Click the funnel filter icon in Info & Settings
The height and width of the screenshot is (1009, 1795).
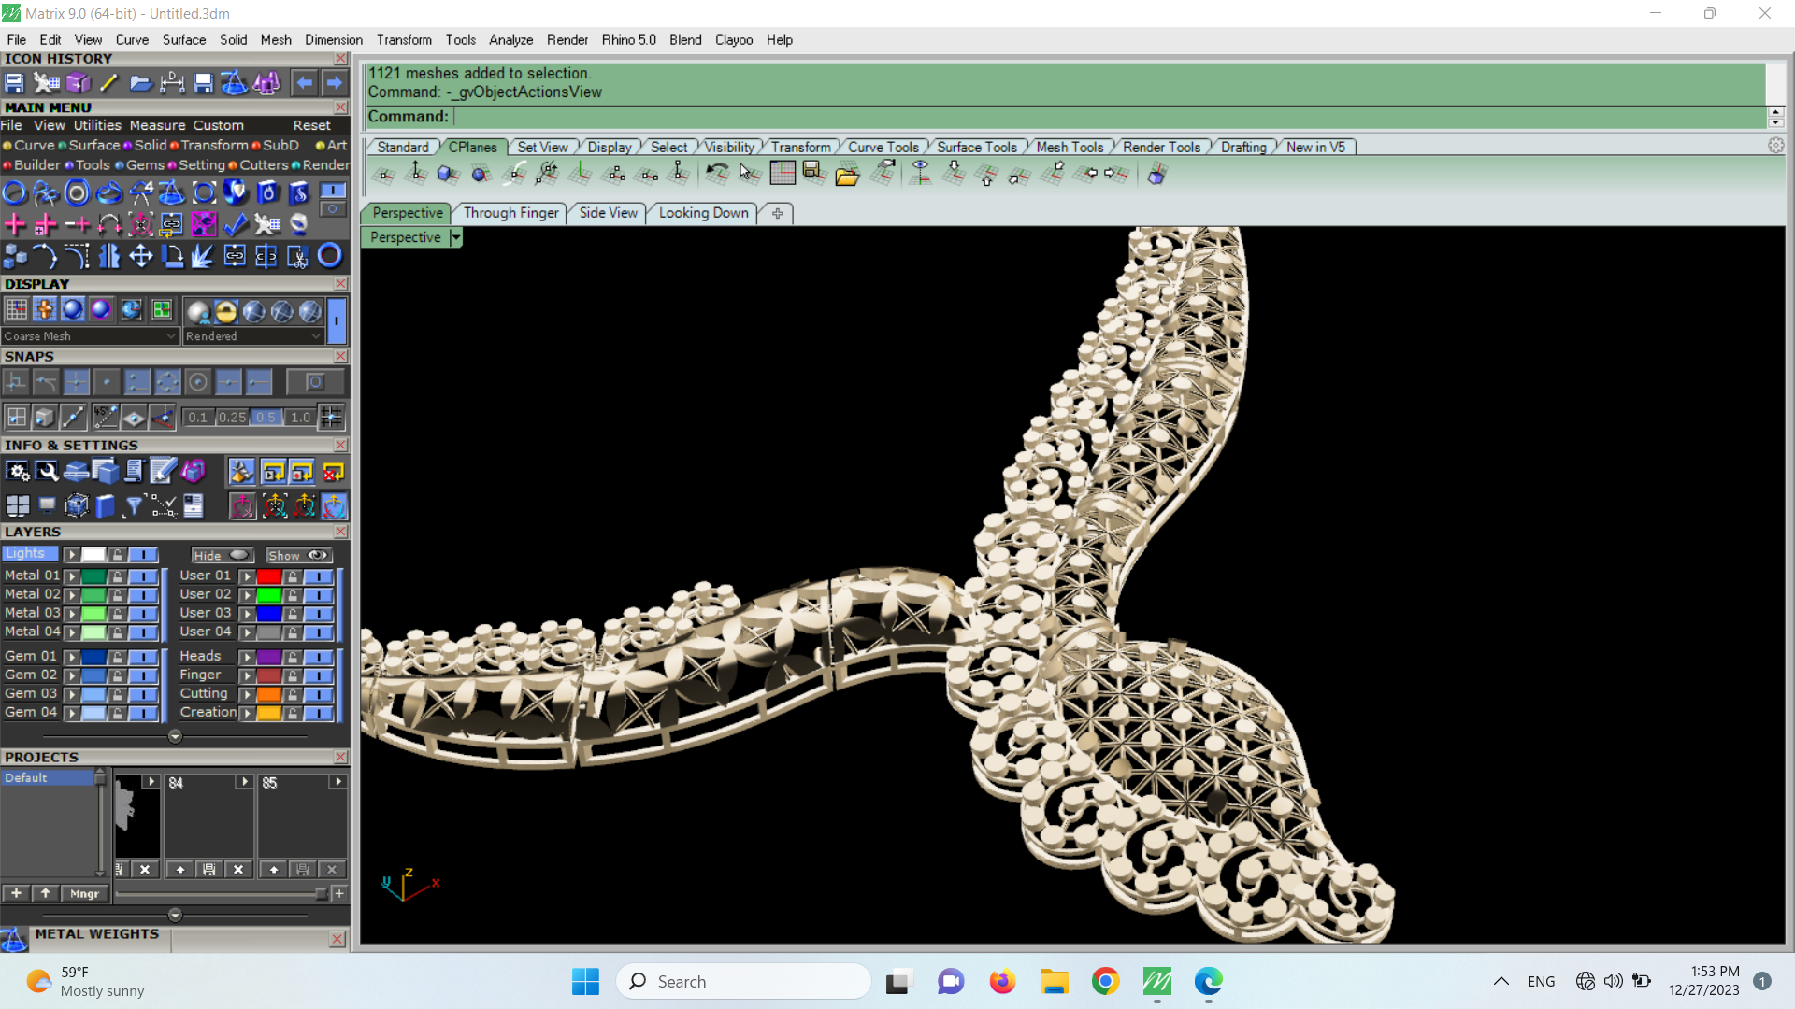click(x=135, y=506)
